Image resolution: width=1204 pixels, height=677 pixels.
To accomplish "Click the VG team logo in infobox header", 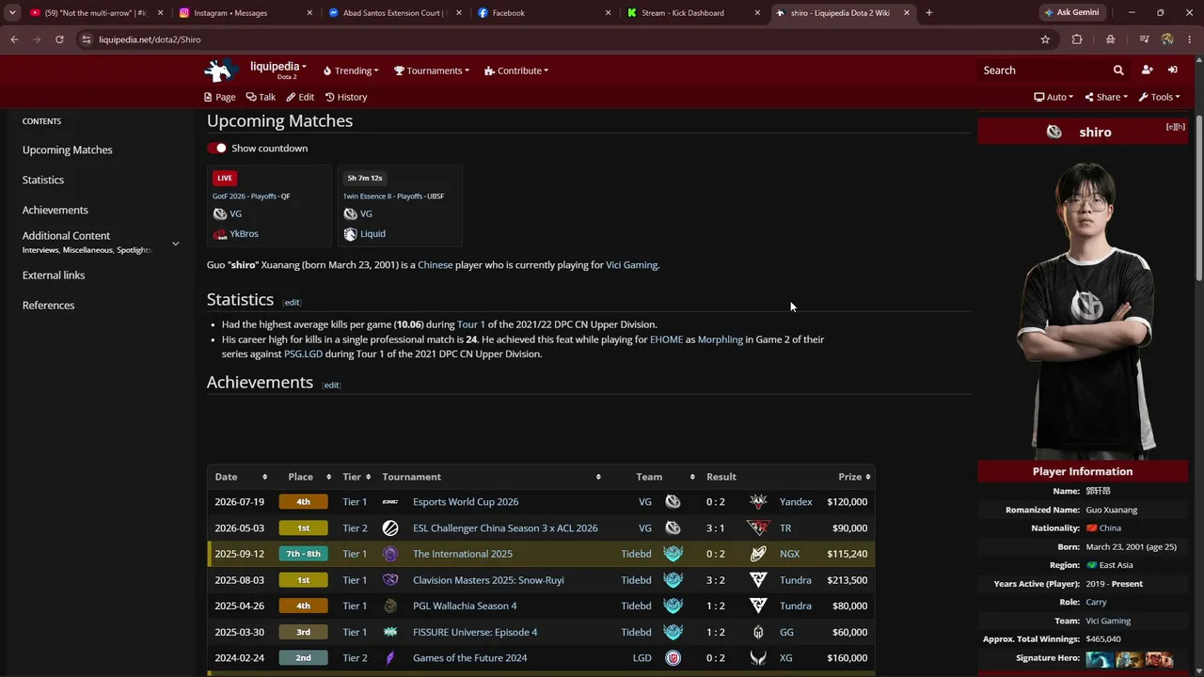I will [1054, 132].
